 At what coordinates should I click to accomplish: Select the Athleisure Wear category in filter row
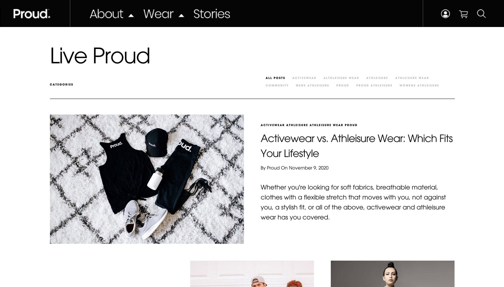[412, 78]
